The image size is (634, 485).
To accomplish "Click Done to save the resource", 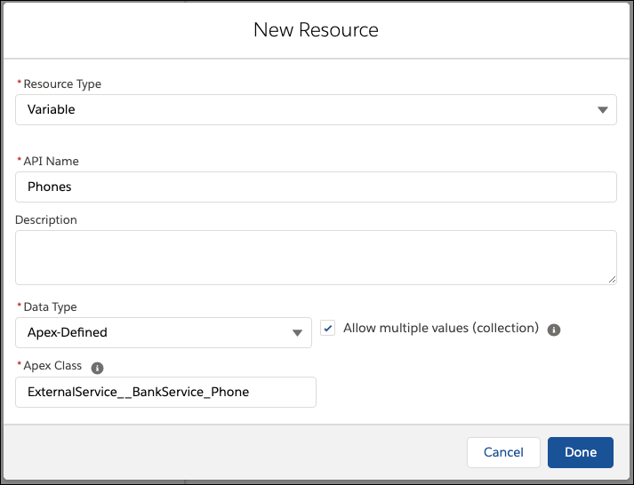I will tap(581, 452).
